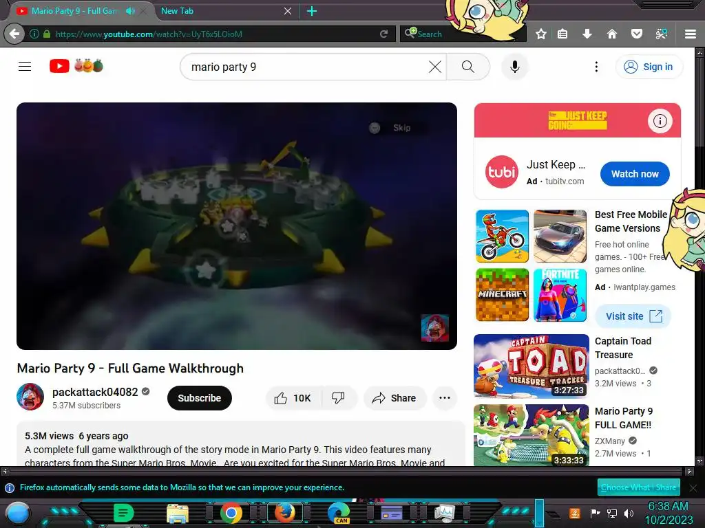Open Captain Toad Treasure Tracker thumbnail
Viewport: 705px width, 528px height.
(531, 366)
